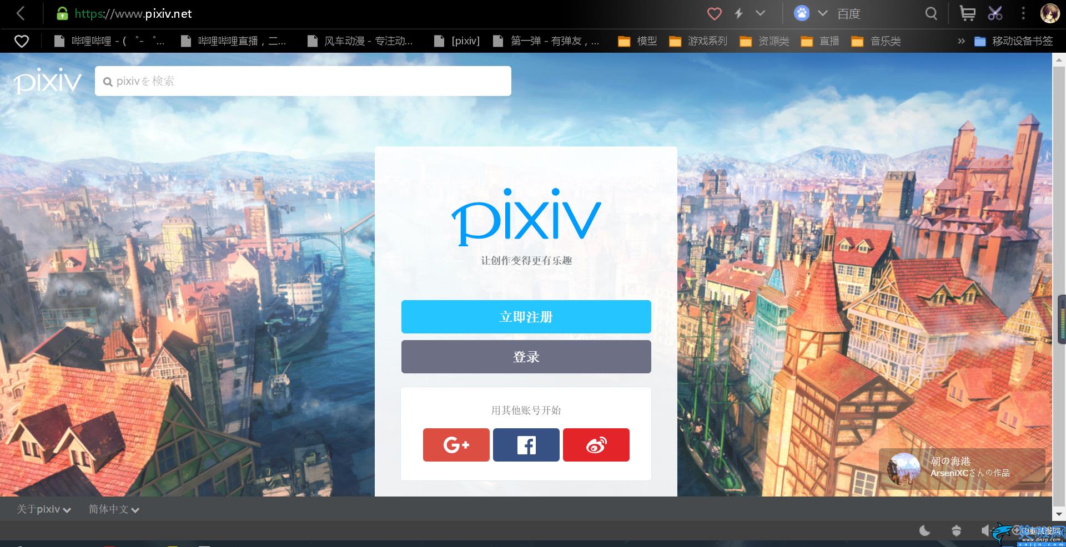Open the 资源类 bookmark folder
This screenshot has width=1066, height=547.
pos(765,41)
